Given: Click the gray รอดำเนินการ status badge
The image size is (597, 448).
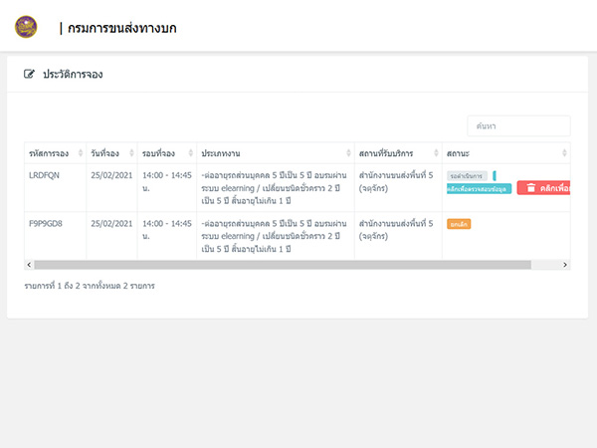Looking at the screenshot, I should (x=467, y=176).
